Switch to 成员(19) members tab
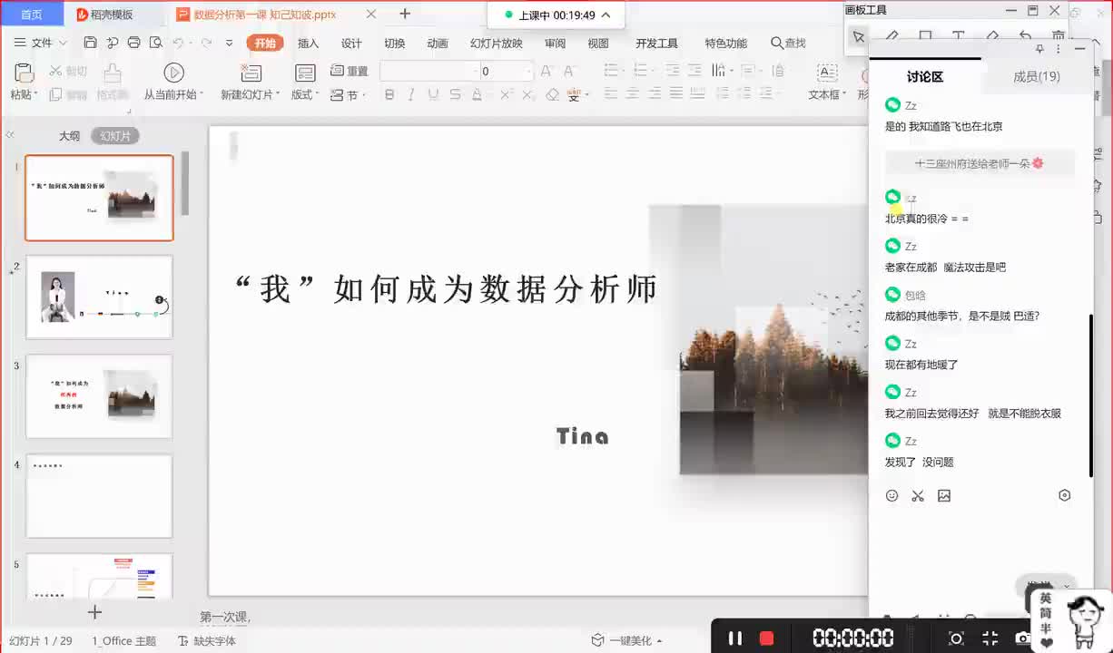Image resolution: width=1113 pixels, height=653 pixels. click(1037, 77)
